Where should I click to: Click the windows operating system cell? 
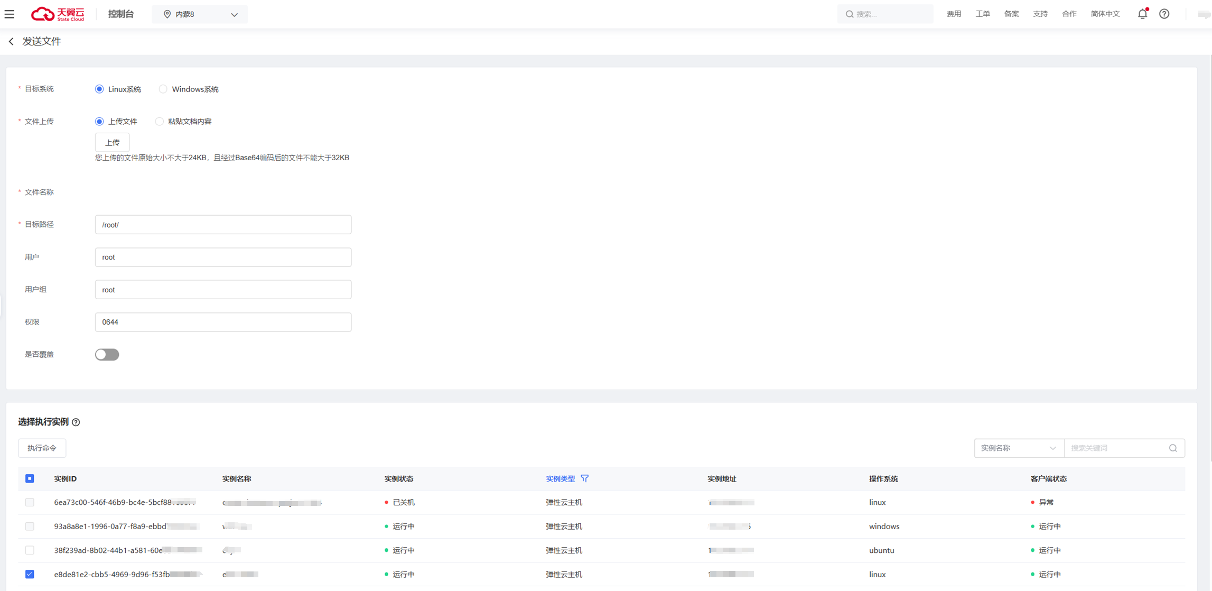pos(884,527)
